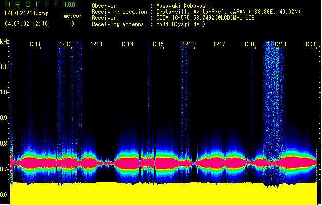Click the 0.6 kHz axis label

(x=5, y=195)
